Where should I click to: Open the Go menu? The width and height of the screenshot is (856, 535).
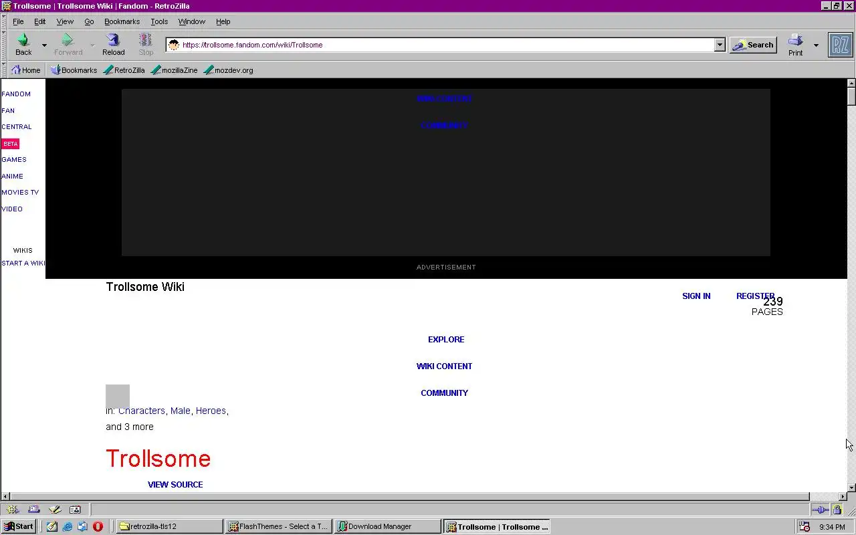click(89, 21)
